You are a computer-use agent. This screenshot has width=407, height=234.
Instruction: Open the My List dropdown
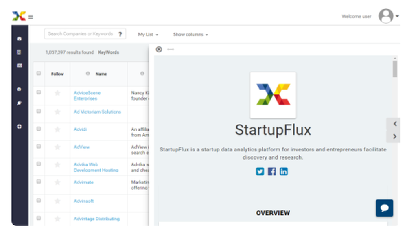click(x=148, y=35)
